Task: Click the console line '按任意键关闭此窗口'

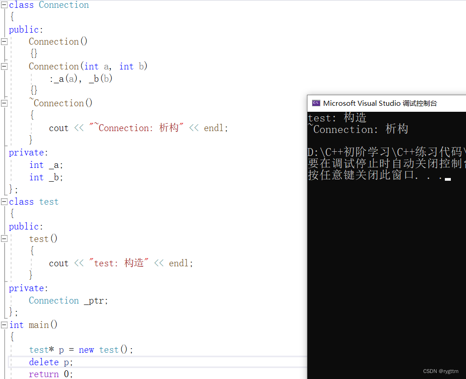Action: 379,175
